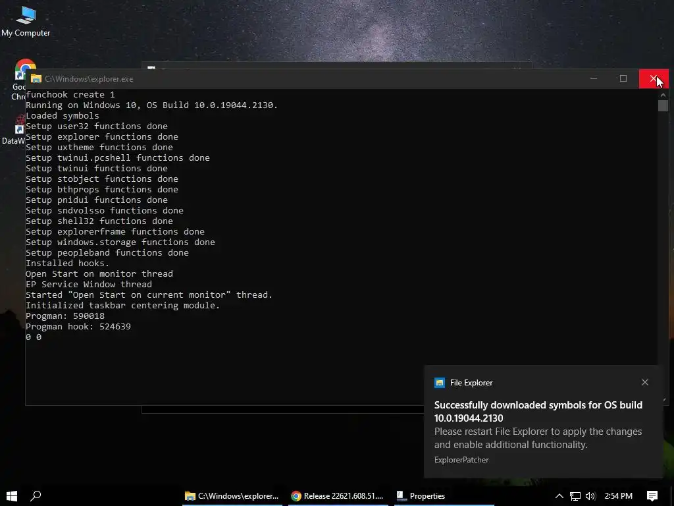
Task: Open the Action Center notifications icon
Action: pyautogui.click(x=652, y=495)
